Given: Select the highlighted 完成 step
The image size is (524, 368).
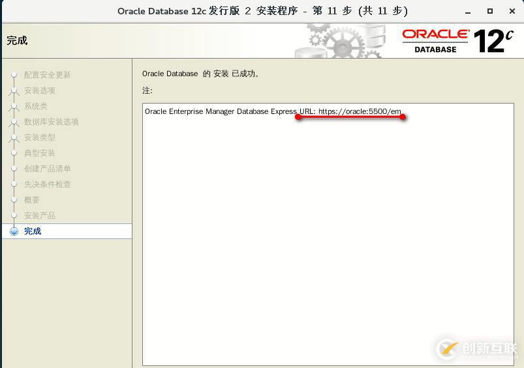Looking at the screenshot, I should tap(67, 231).
